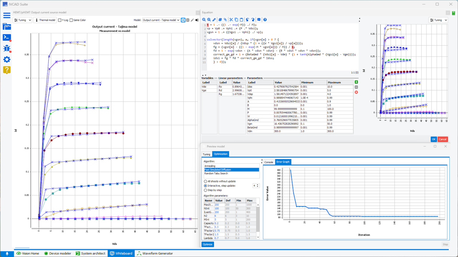
Task: Open the folders icon in the sidebar
Action: [6, 26]
